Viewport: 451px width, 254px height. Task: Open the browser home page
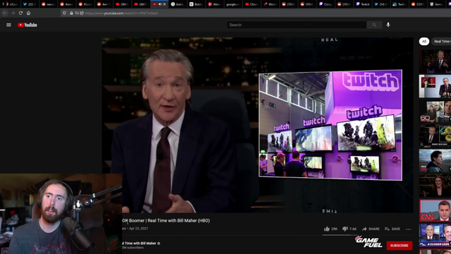point(28,13)
